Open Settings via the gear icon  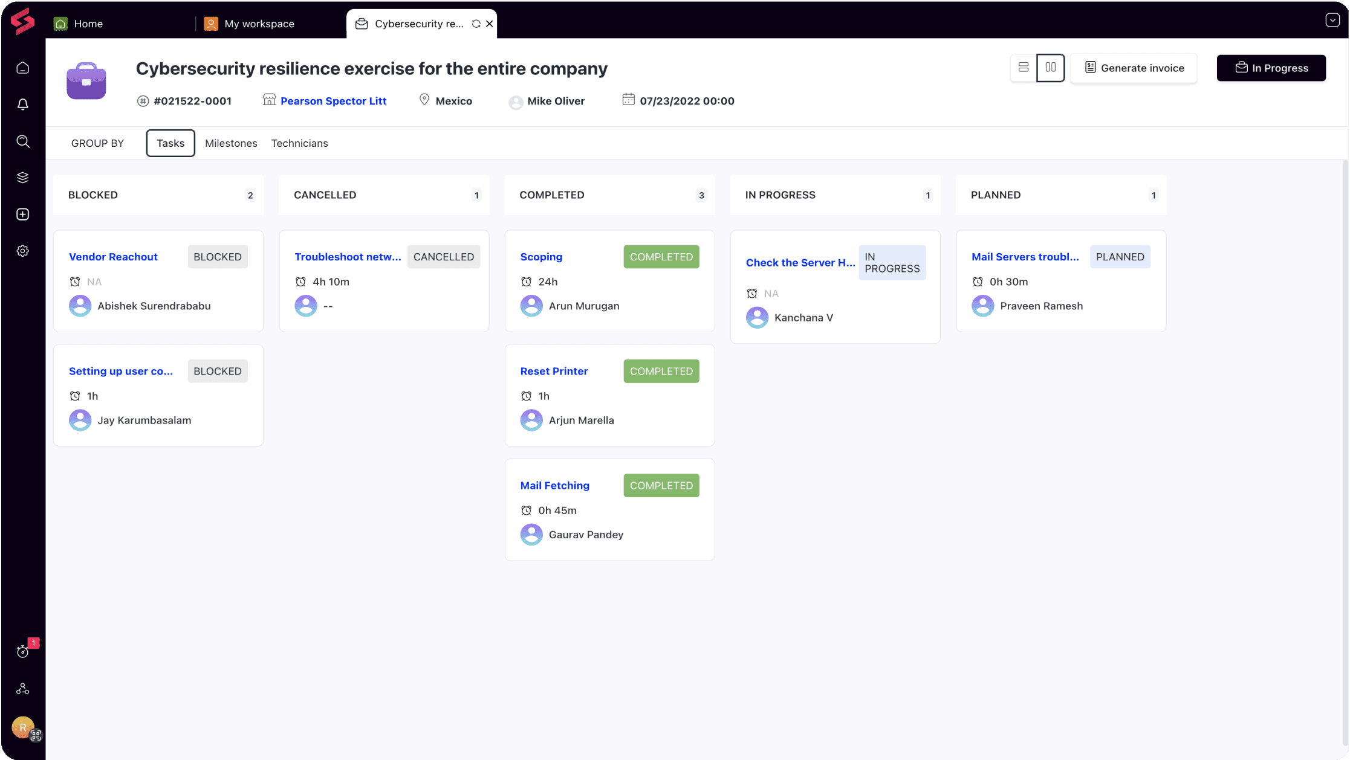pos(22,251)
